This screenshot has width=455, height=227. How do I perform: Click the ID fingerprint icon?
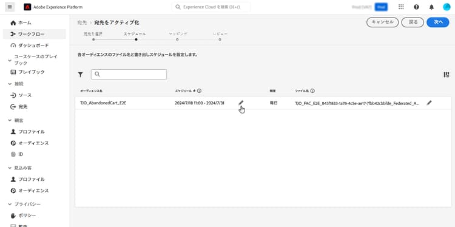pos(13,154)
